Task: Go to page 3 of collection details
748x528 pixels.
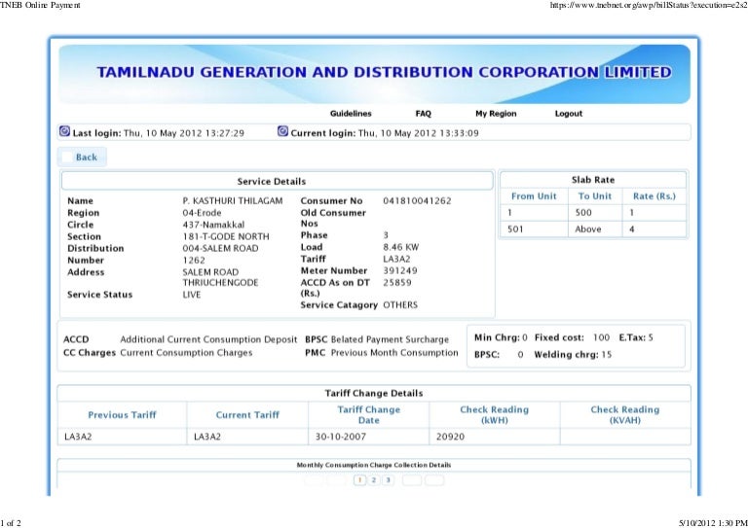Action: coord(388,479)
